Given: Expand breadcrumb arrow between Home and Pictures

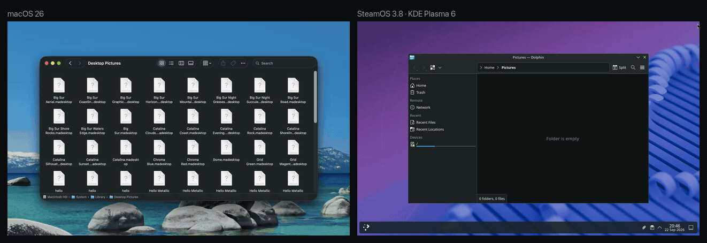Looking at the screenshot, I should tap(498, 68).
